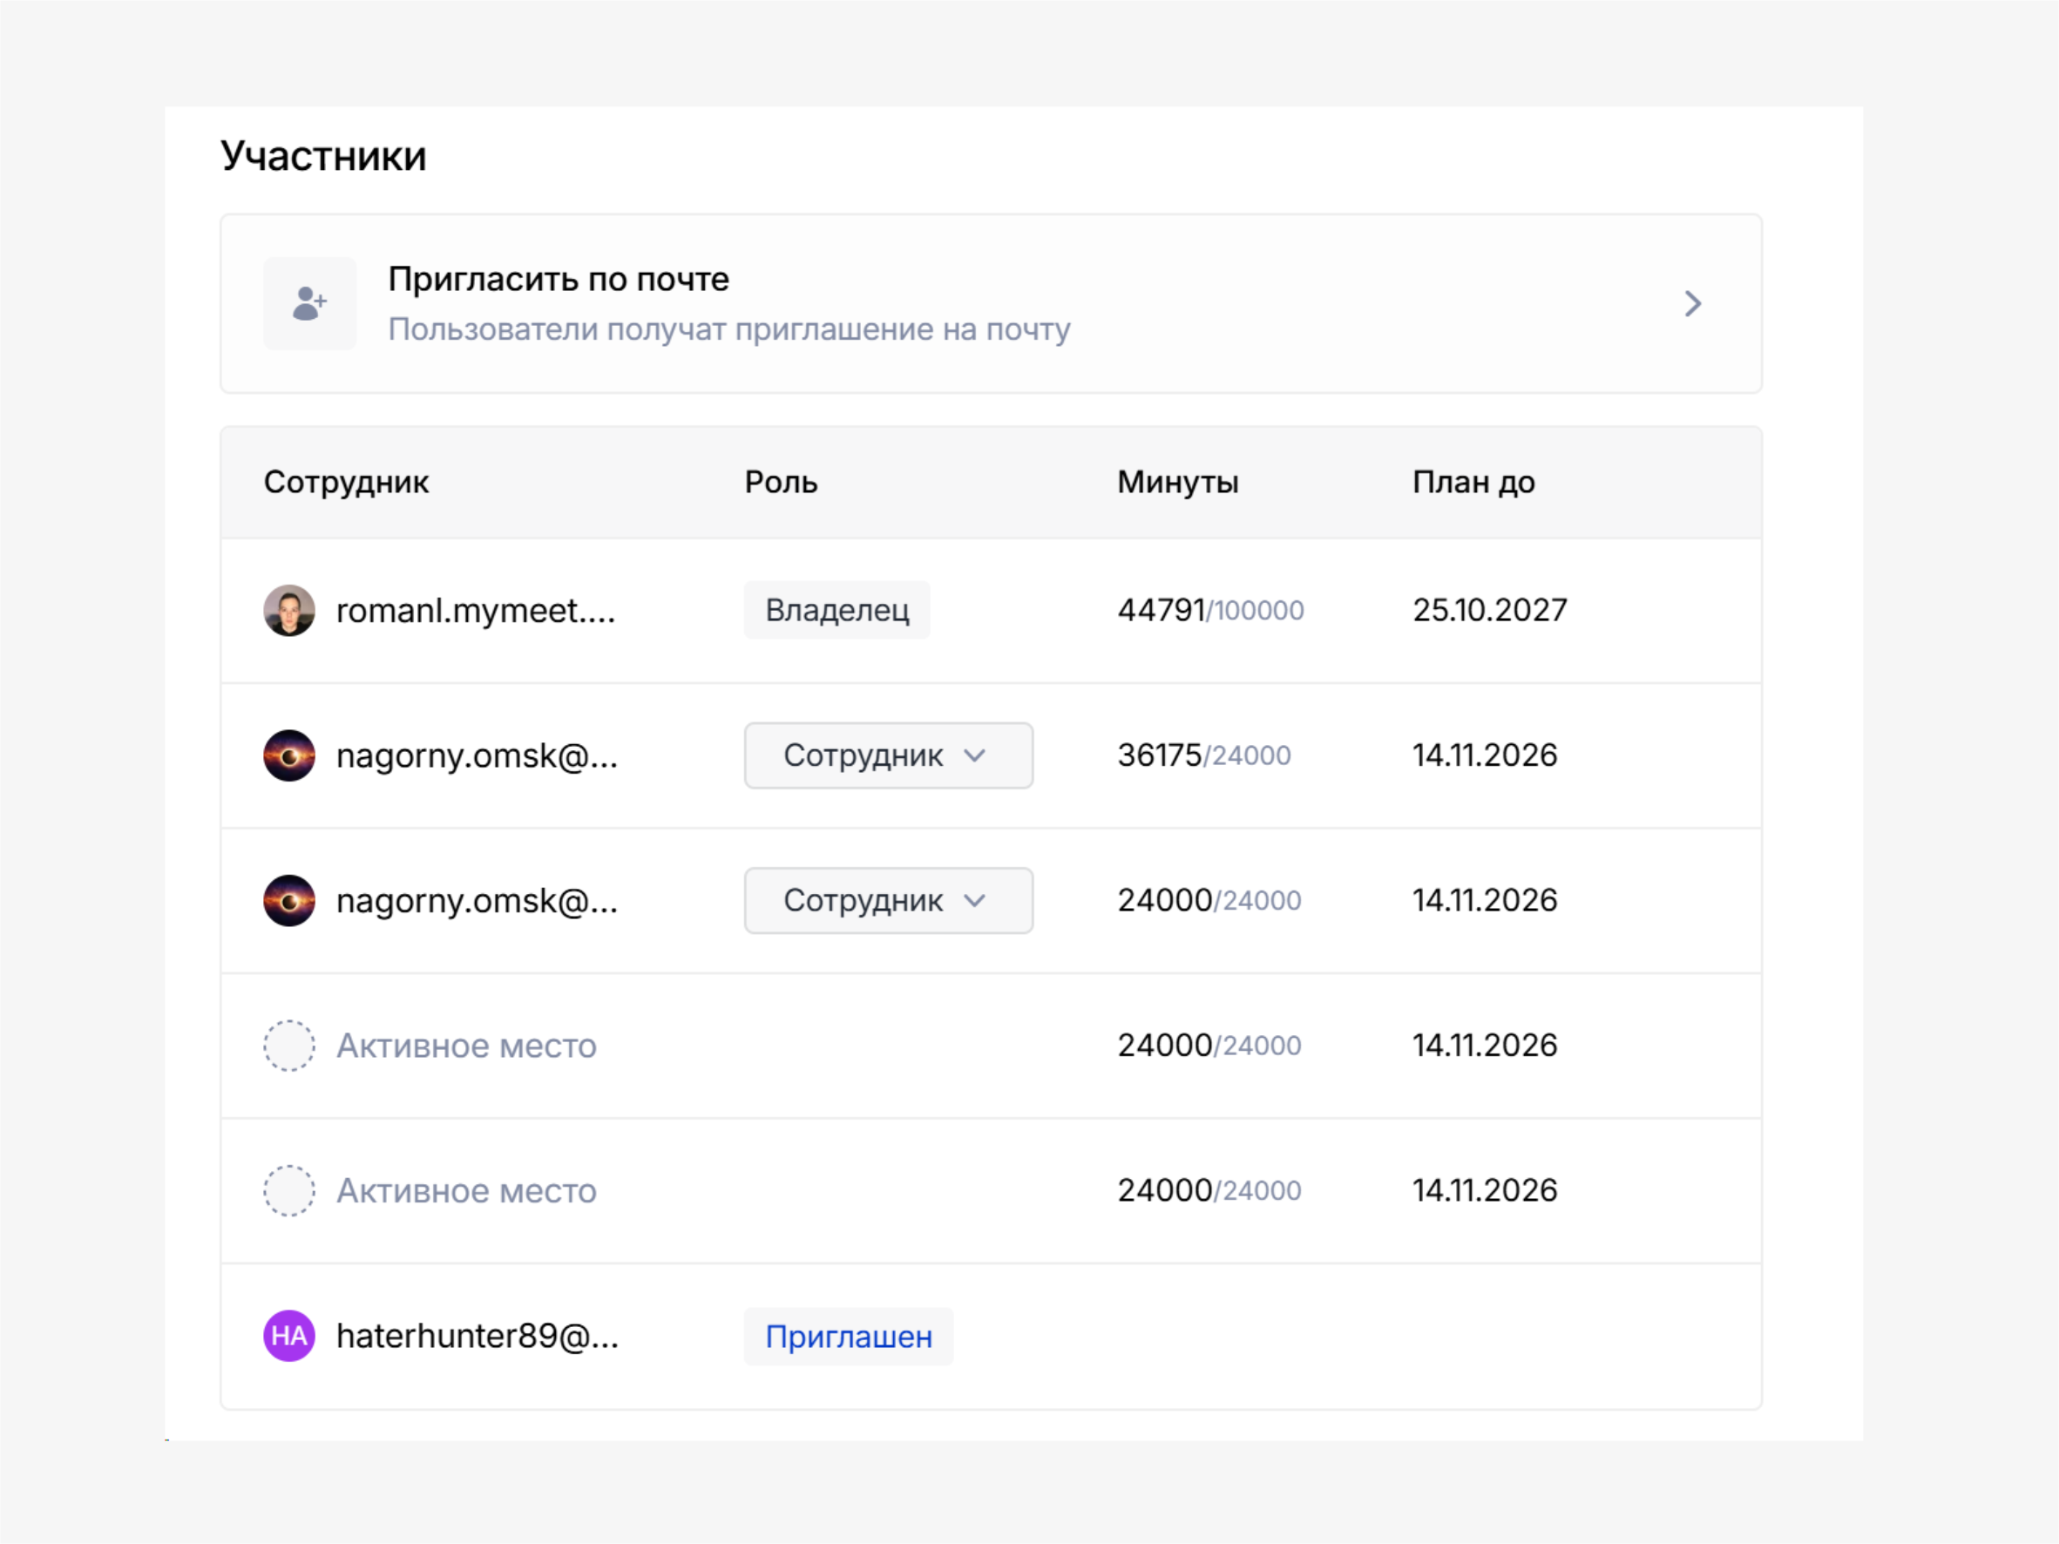Click first empty dashed seat circle

click(288, 1046)
